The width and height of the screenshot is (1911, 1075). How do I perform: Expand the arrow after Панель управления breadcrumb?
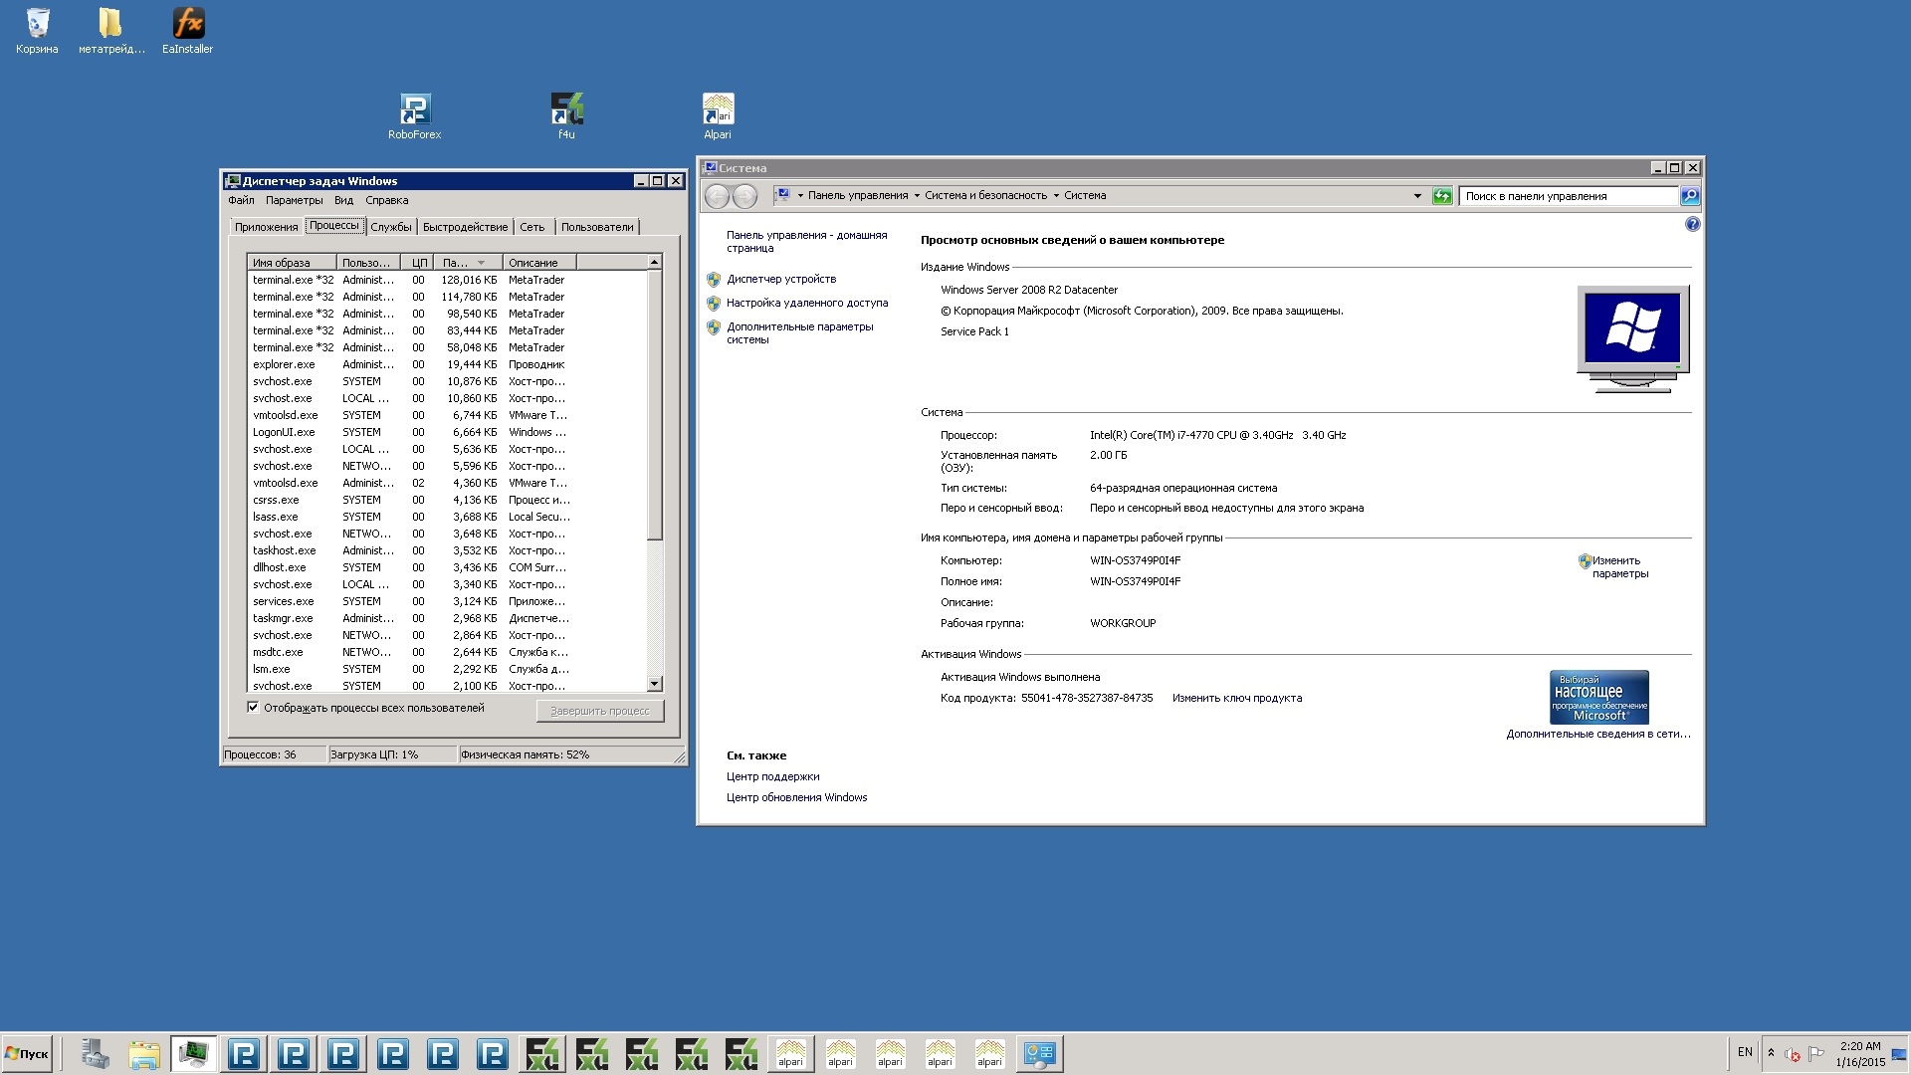[x=917, y=196]
